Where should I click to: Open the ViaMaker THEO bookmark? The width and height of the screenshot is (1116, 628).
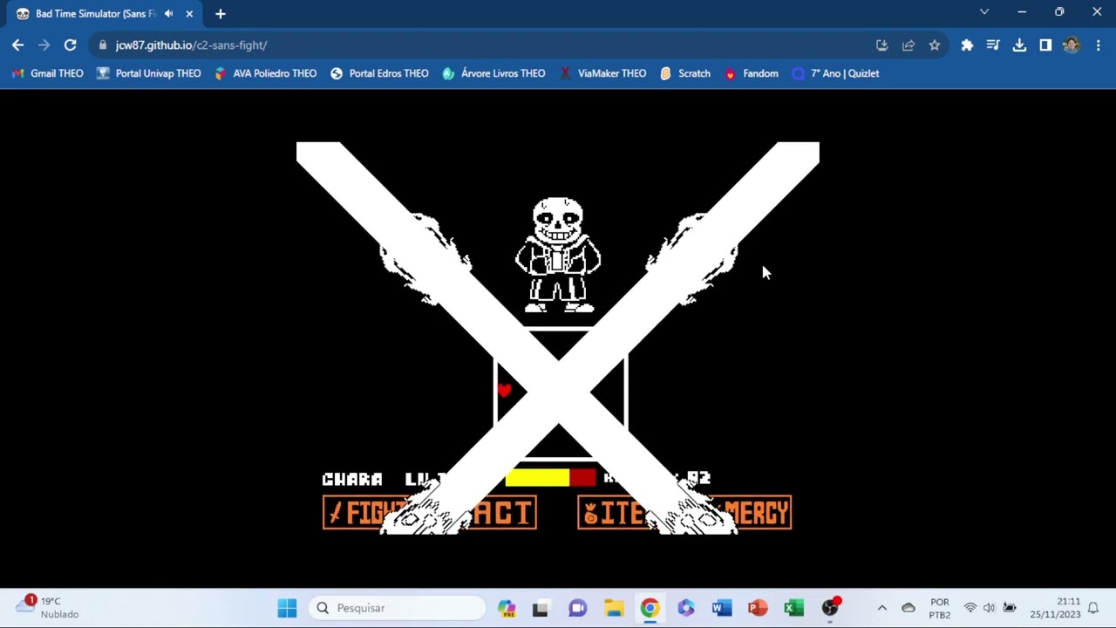click(x=602, y=73)
